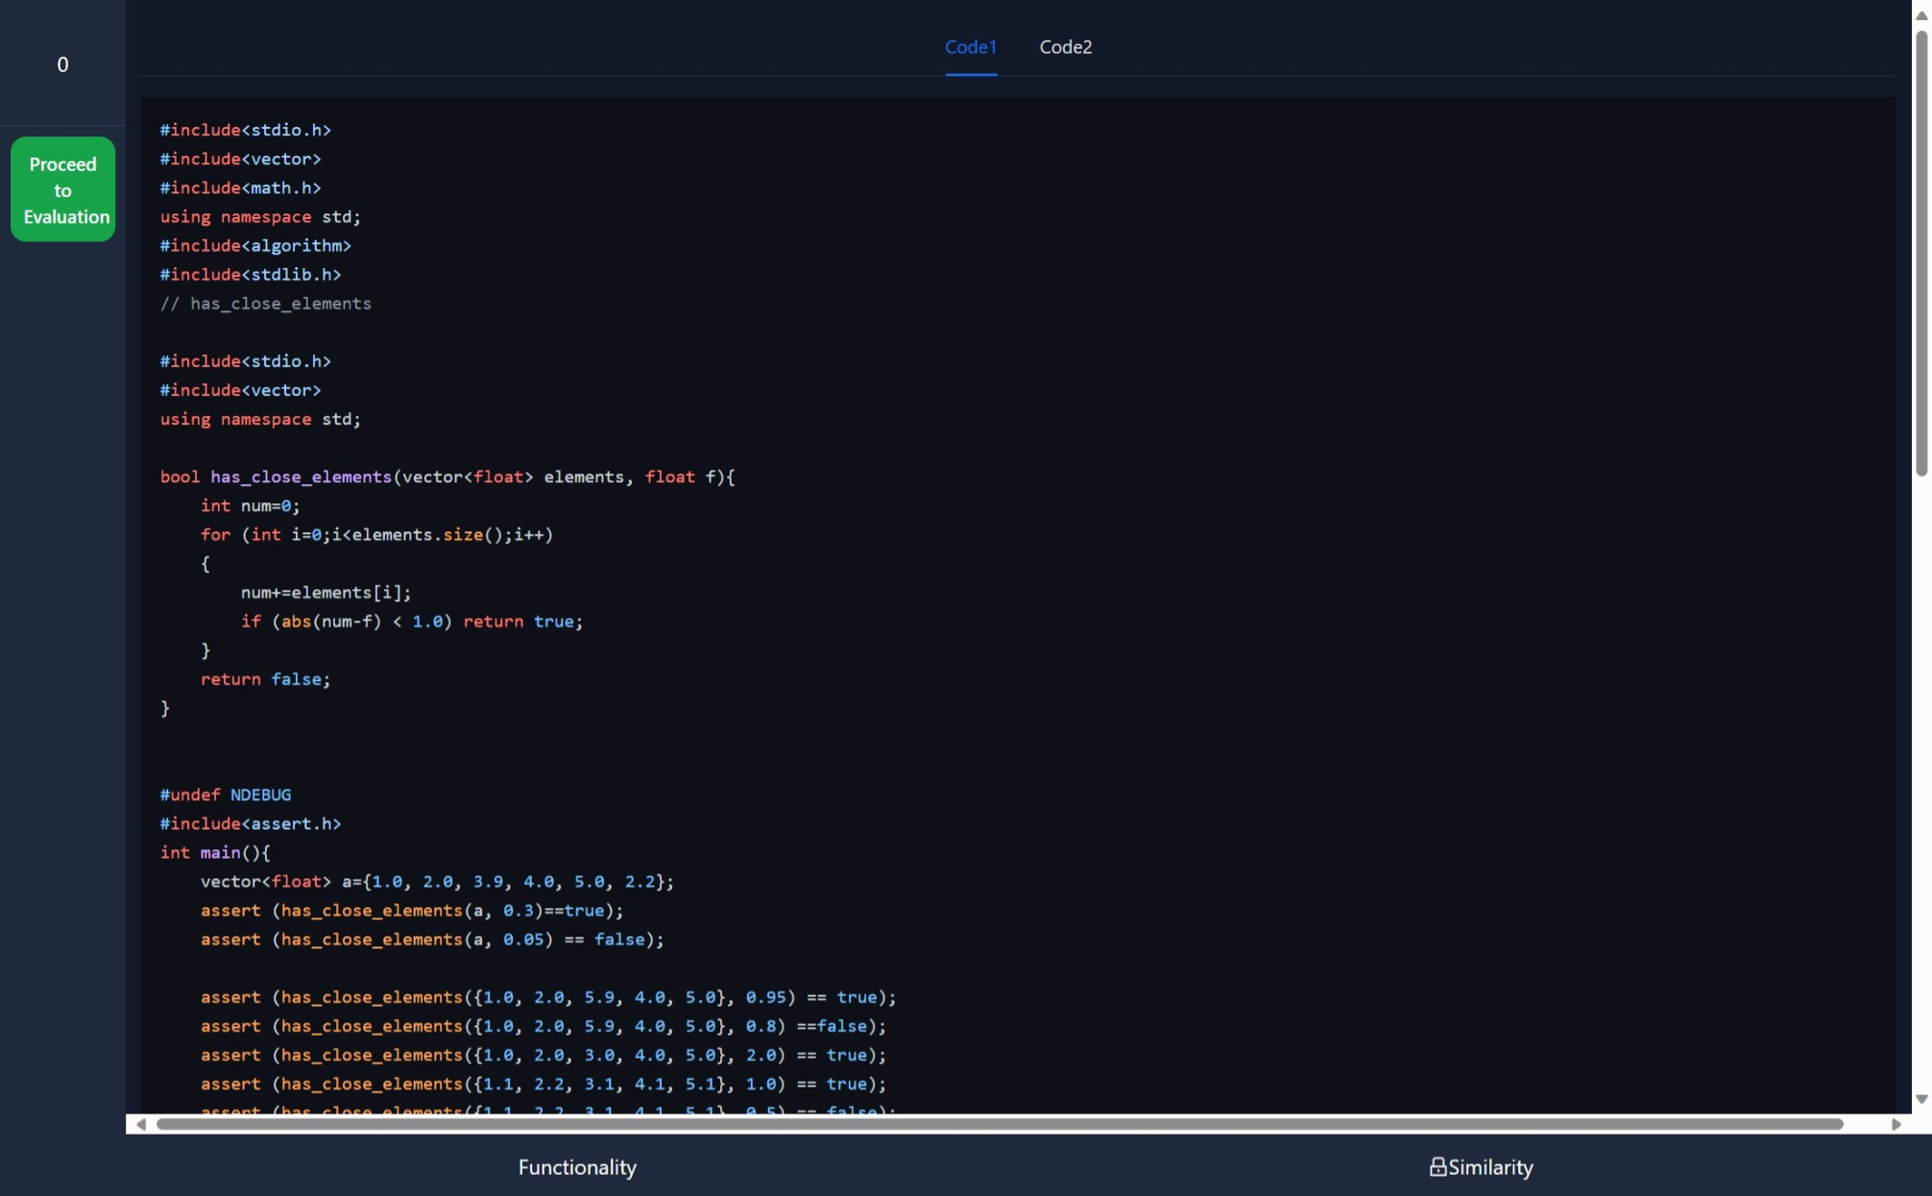Open the locked Similarity section
The image size is (1932, 1196).
click(x=1481, y=1167)
